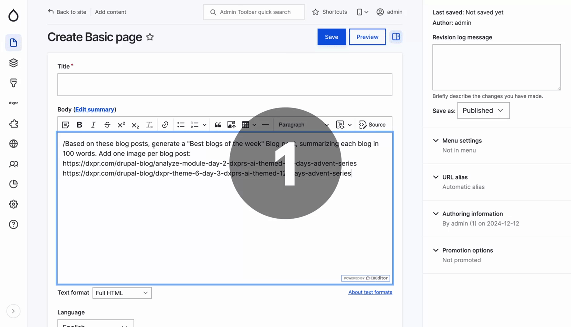Click into the Title input field
Image resolution: width=571 pixels, height=327 pixels.
[224, 85]
